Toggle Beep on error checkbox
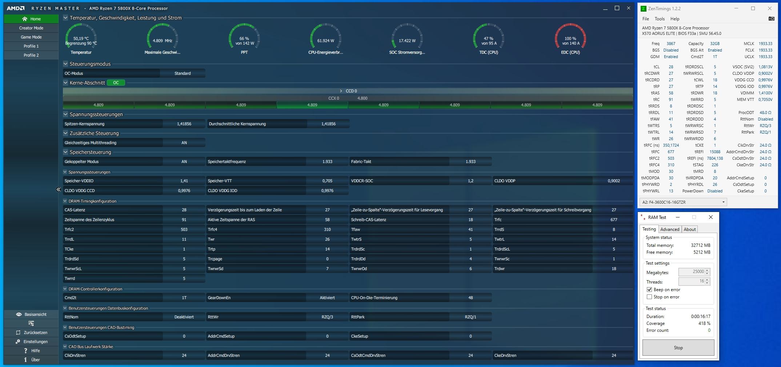Screen dimensions: 781x367 649,290
